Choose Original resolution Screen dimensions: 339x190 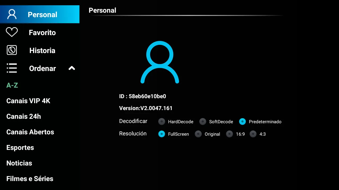tap(207, 134)
